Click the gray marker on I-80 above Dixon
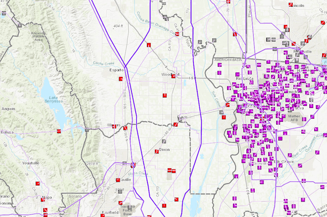The height and width of the screenshot is (217, 327). 164,141
